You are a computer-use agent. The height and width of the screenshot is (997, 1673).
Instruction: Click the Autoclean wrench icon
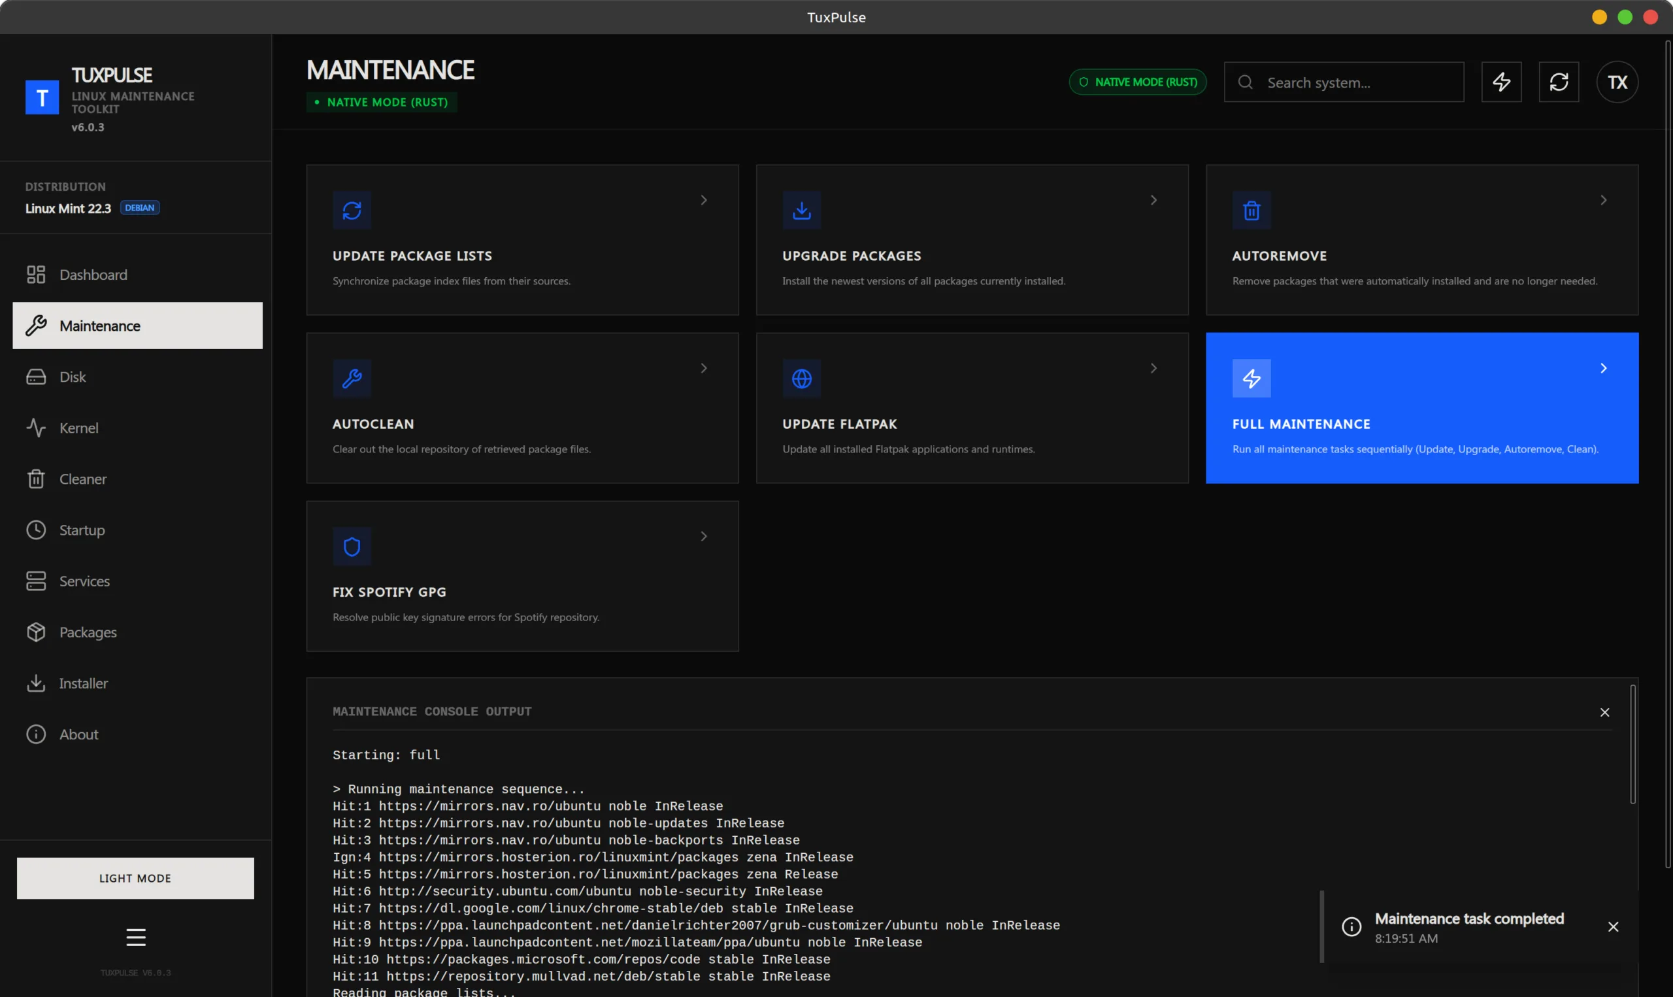pyautogui.click(x=352, y=379)
